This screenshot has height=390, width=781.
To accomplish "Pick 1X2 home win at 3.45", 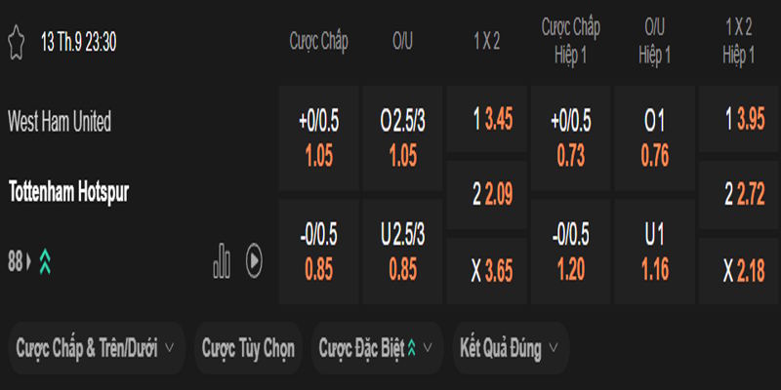I will coord(486,122).
